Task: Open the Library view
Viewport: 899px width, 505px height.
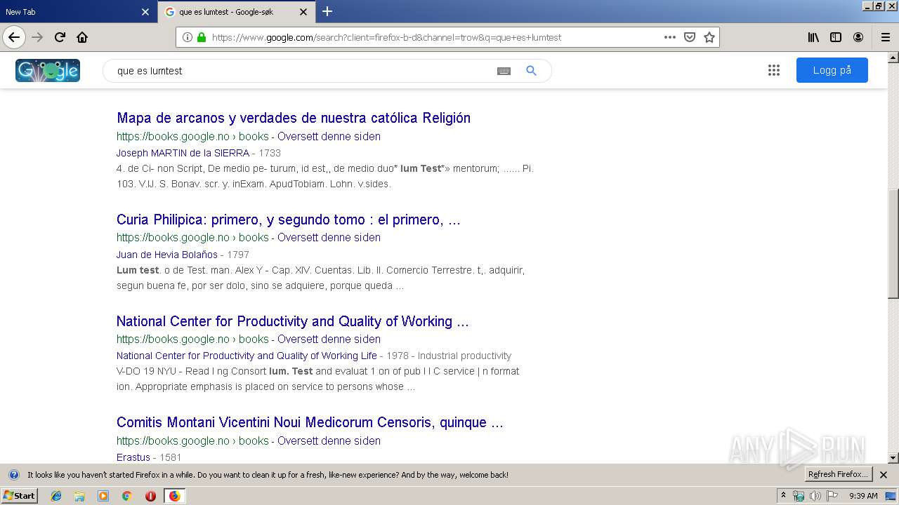Action: [813, 37]
